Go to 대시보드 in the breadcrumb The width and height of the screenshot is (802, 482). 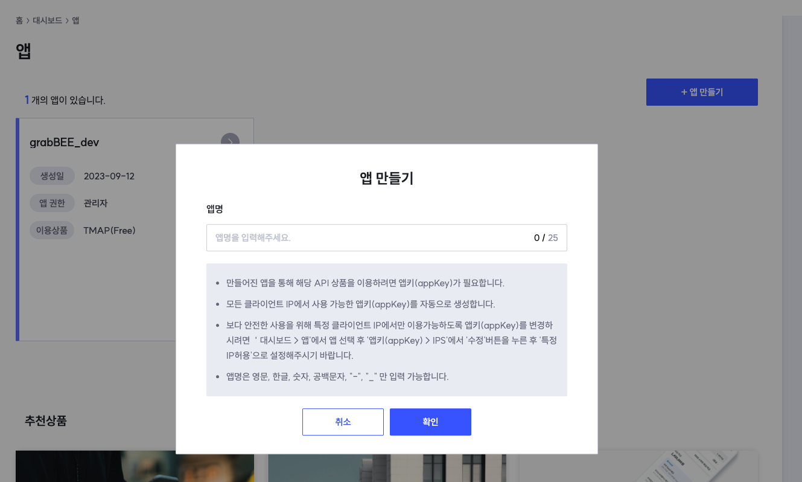click(47, 21)
